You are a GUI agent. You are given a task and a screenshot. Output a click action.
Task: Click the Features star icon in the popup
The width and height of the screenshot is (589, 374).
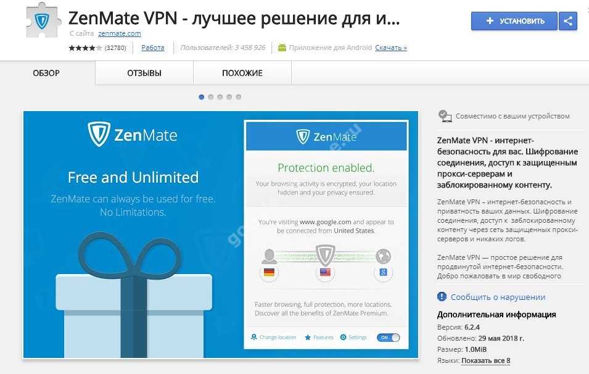(x=308, y=337)
